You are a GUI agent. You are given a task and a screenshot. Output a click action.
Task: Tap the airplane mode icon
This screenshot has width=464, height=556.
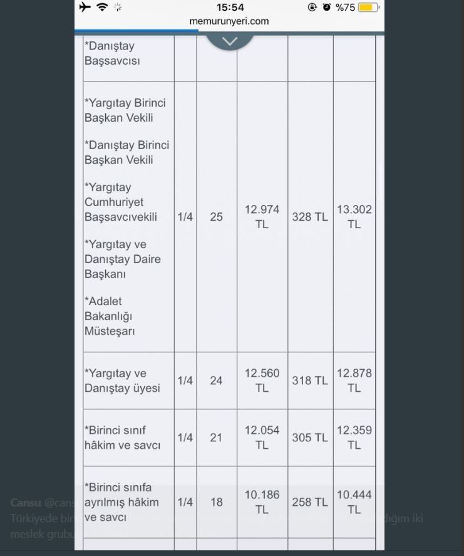pyautogui.click(x=85, y=7)
